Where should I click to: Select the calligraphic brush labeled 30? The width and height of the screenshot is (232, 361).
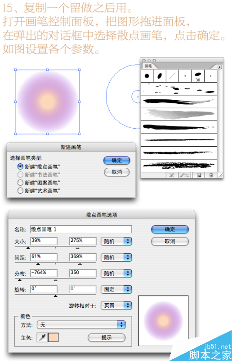click(x=198, y=76)
